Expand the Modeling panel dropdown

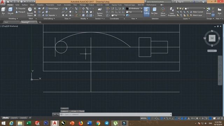[x=13, y=19]
